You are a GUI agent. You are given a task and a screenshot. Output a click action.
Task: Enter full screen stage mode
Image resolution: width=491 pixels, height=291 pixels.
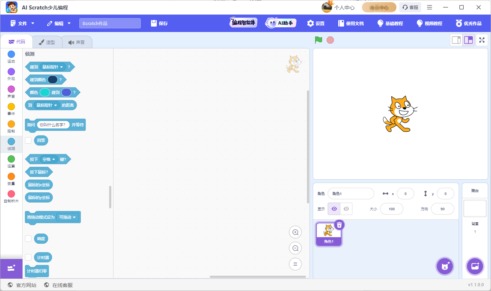click(x=482, y=40)
